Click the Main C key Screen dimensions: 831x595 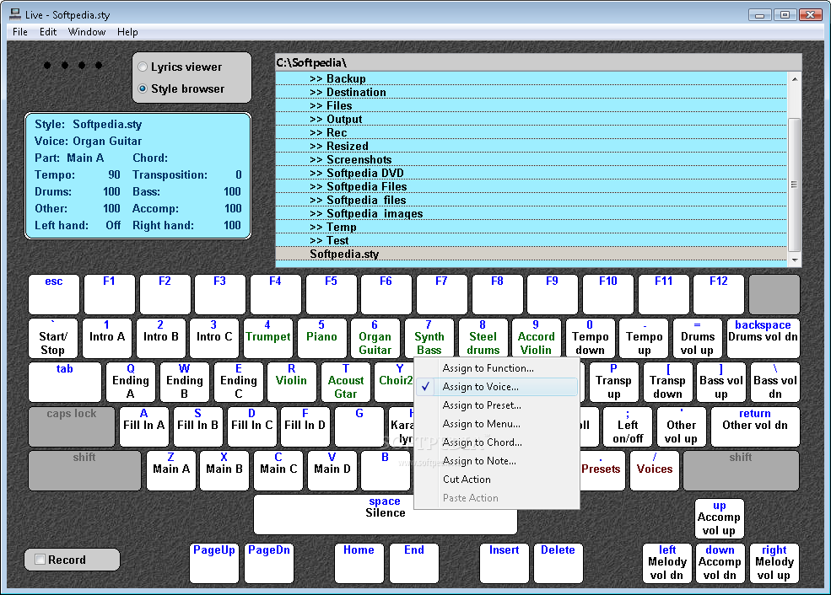(278, 470)
